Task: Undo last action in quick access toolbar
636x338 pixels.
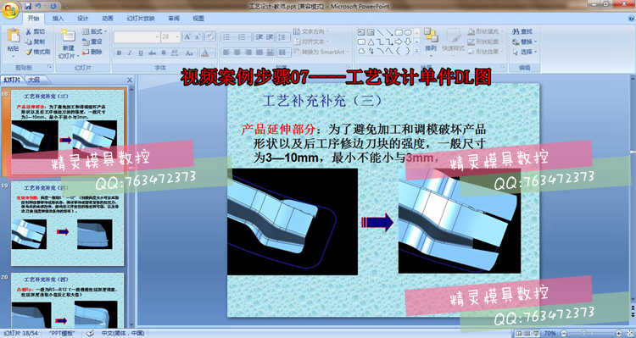Action: (x=38, y=6)
